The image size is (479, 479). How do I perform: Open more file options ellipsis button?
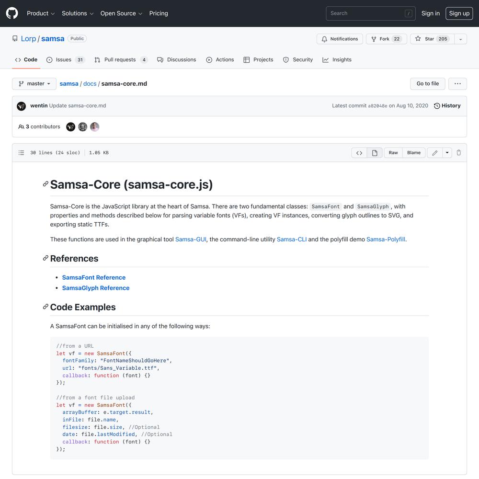click(457, 84)
